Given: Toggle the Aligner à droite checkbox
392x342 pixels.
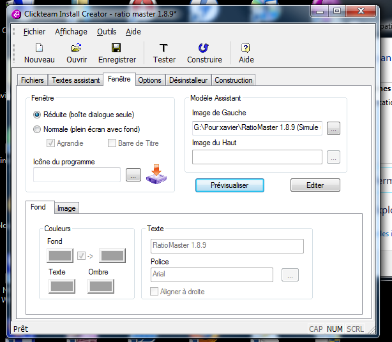Looking at the screenshot, I should [154, 291].
